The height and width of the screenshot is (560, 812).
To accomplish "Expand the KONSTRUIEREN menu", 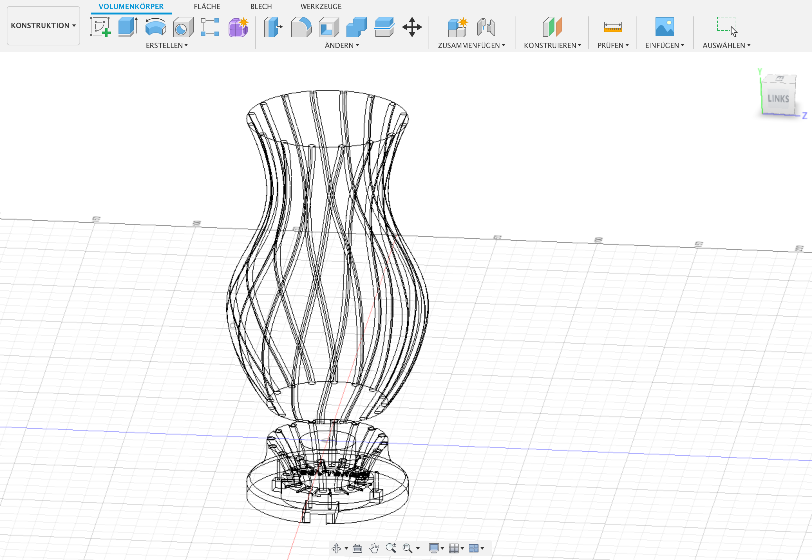I will tap(553, 45).
